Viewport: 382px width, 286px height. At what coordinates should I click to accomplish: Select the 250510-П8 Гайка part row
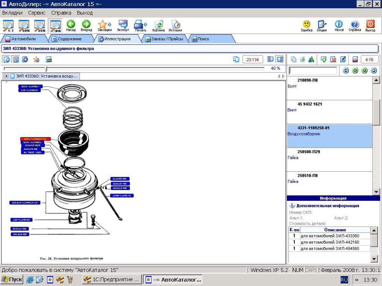(x=329, y=183)
